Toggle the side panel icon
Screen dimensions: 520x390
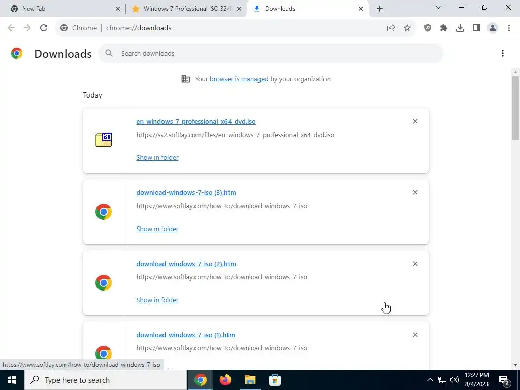(476, 28)
